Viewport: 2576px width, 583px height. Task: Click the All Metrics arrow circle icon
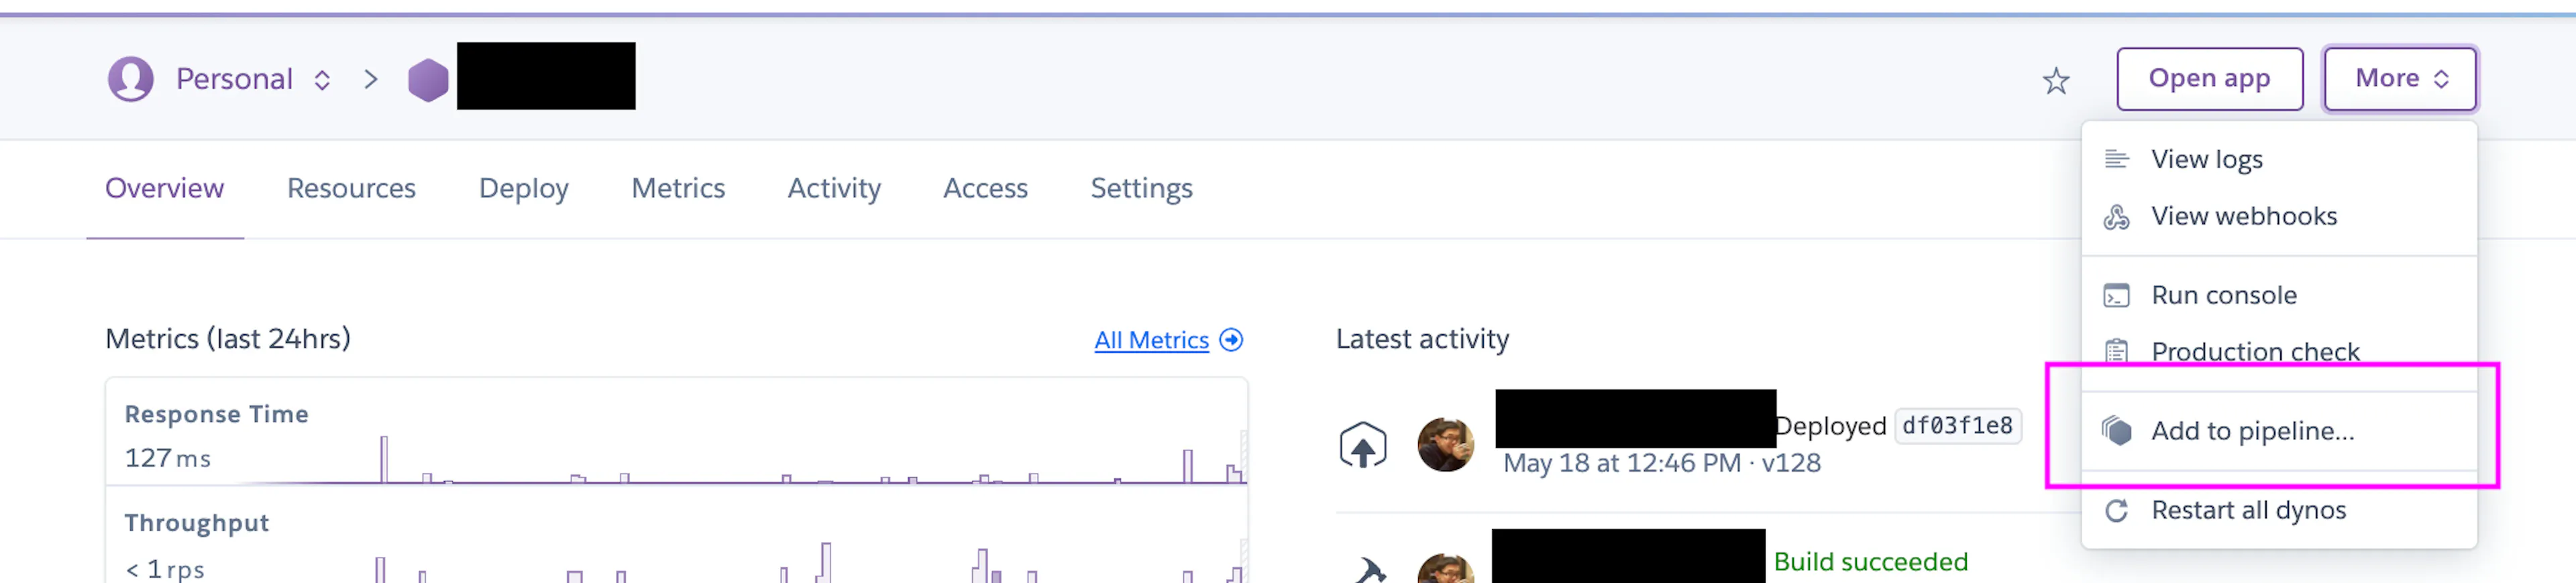tap(1232, 340)
